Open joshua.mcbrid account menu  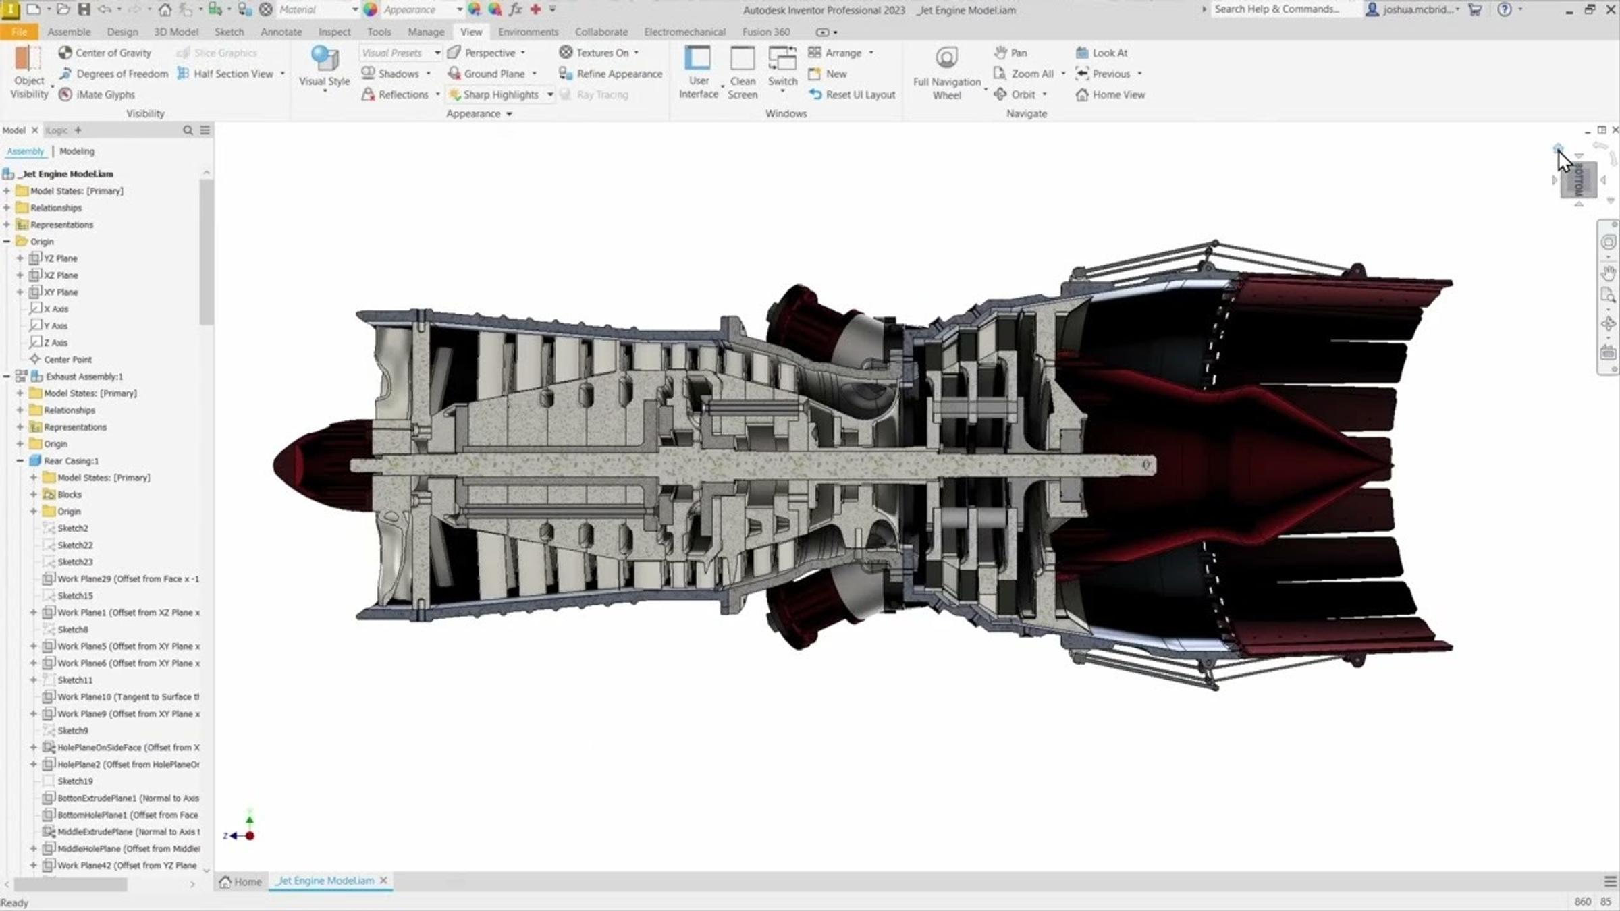[x=1412, y=9]
